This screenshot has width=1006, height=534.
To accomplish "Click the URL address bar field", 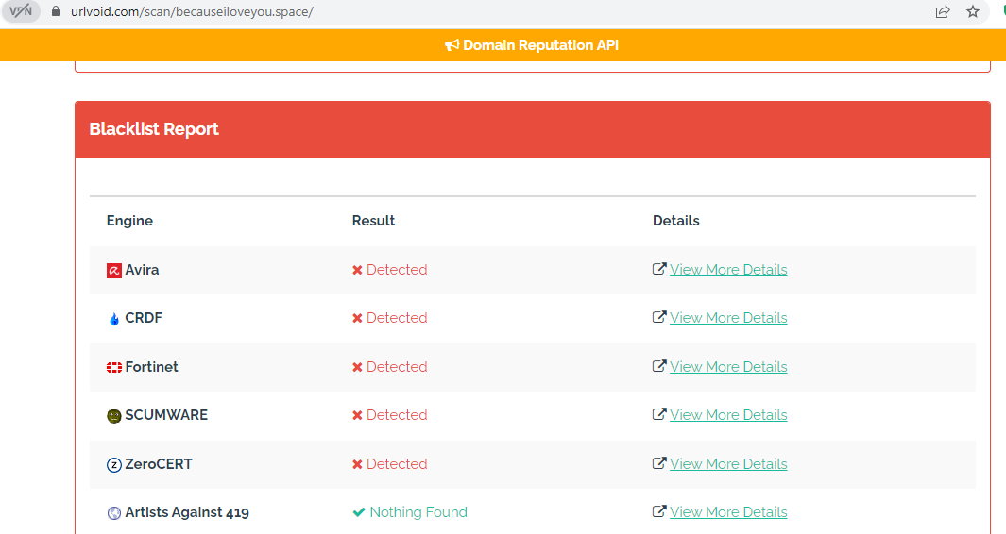I will (x=472, y=11).
